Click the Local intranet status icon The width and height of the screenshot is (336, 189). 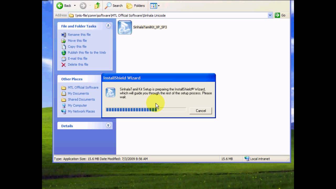[x=247, y=159]
